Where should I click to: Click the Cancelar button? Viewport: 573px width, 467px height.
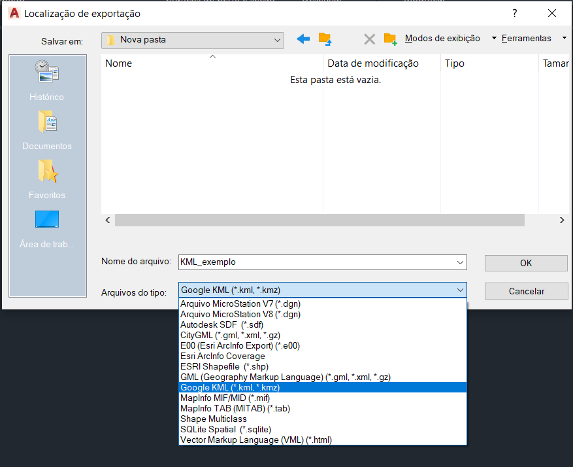click(526, 292)
